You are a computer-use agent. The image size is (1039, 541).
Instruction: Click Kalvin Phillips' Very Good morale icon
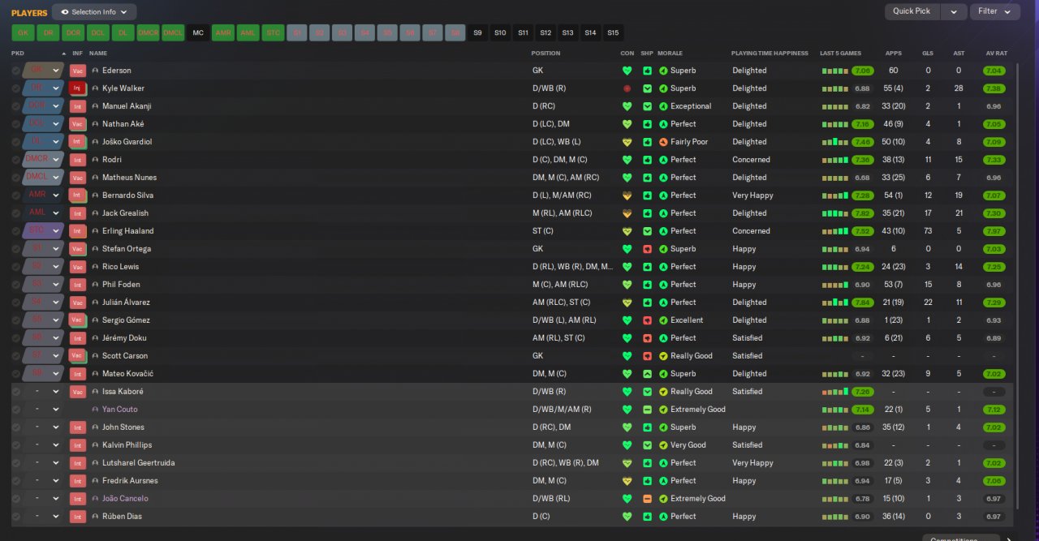click(663, 445)
